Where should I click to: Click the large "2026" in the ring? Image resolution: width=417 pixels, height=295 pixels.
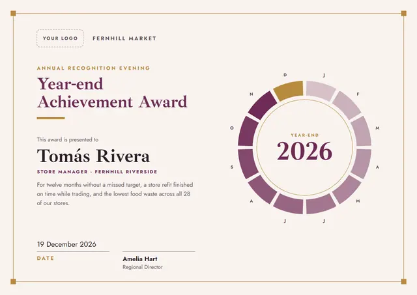tap(304, 151)
